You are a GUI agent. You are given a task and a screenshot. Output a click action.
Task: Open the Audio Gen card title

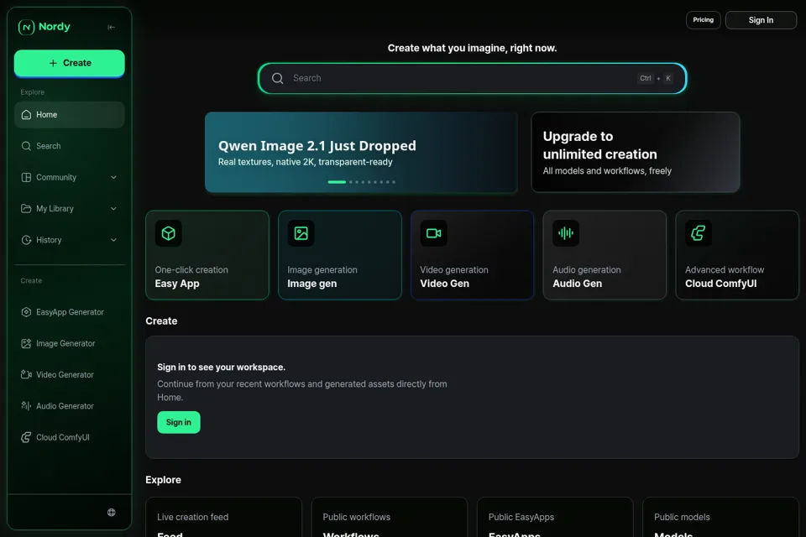click(578, 284)
